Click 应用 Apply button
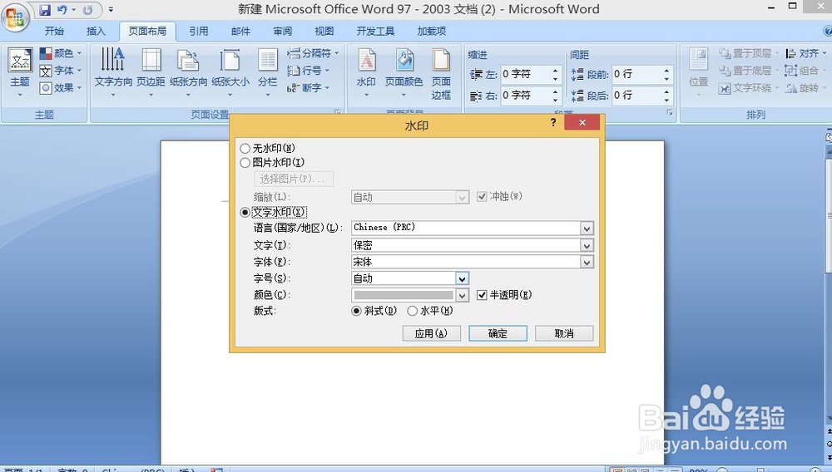 431,333
